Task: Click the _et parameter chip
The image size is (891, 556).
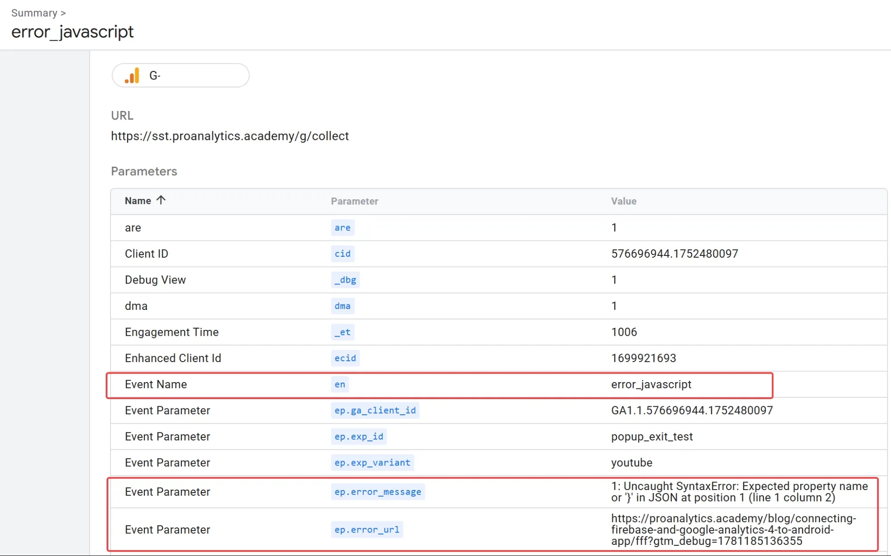Action: point(342,332)
